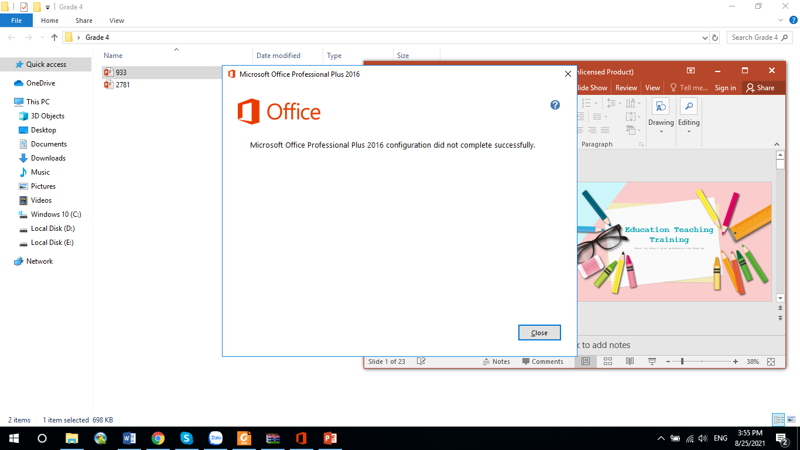Start Slide Show from status bar
The image size is (800, 450).
click(652, 362)
